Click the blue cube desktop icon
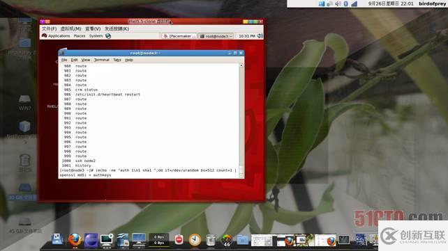 click(24, 127)
